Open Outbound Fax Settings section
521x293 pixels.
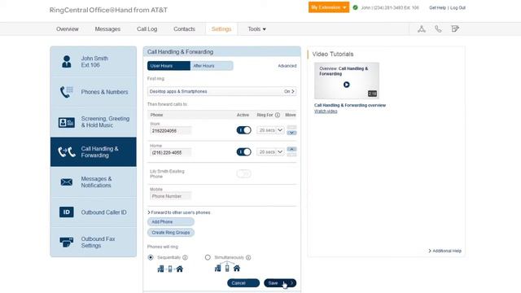coord(94,242)
